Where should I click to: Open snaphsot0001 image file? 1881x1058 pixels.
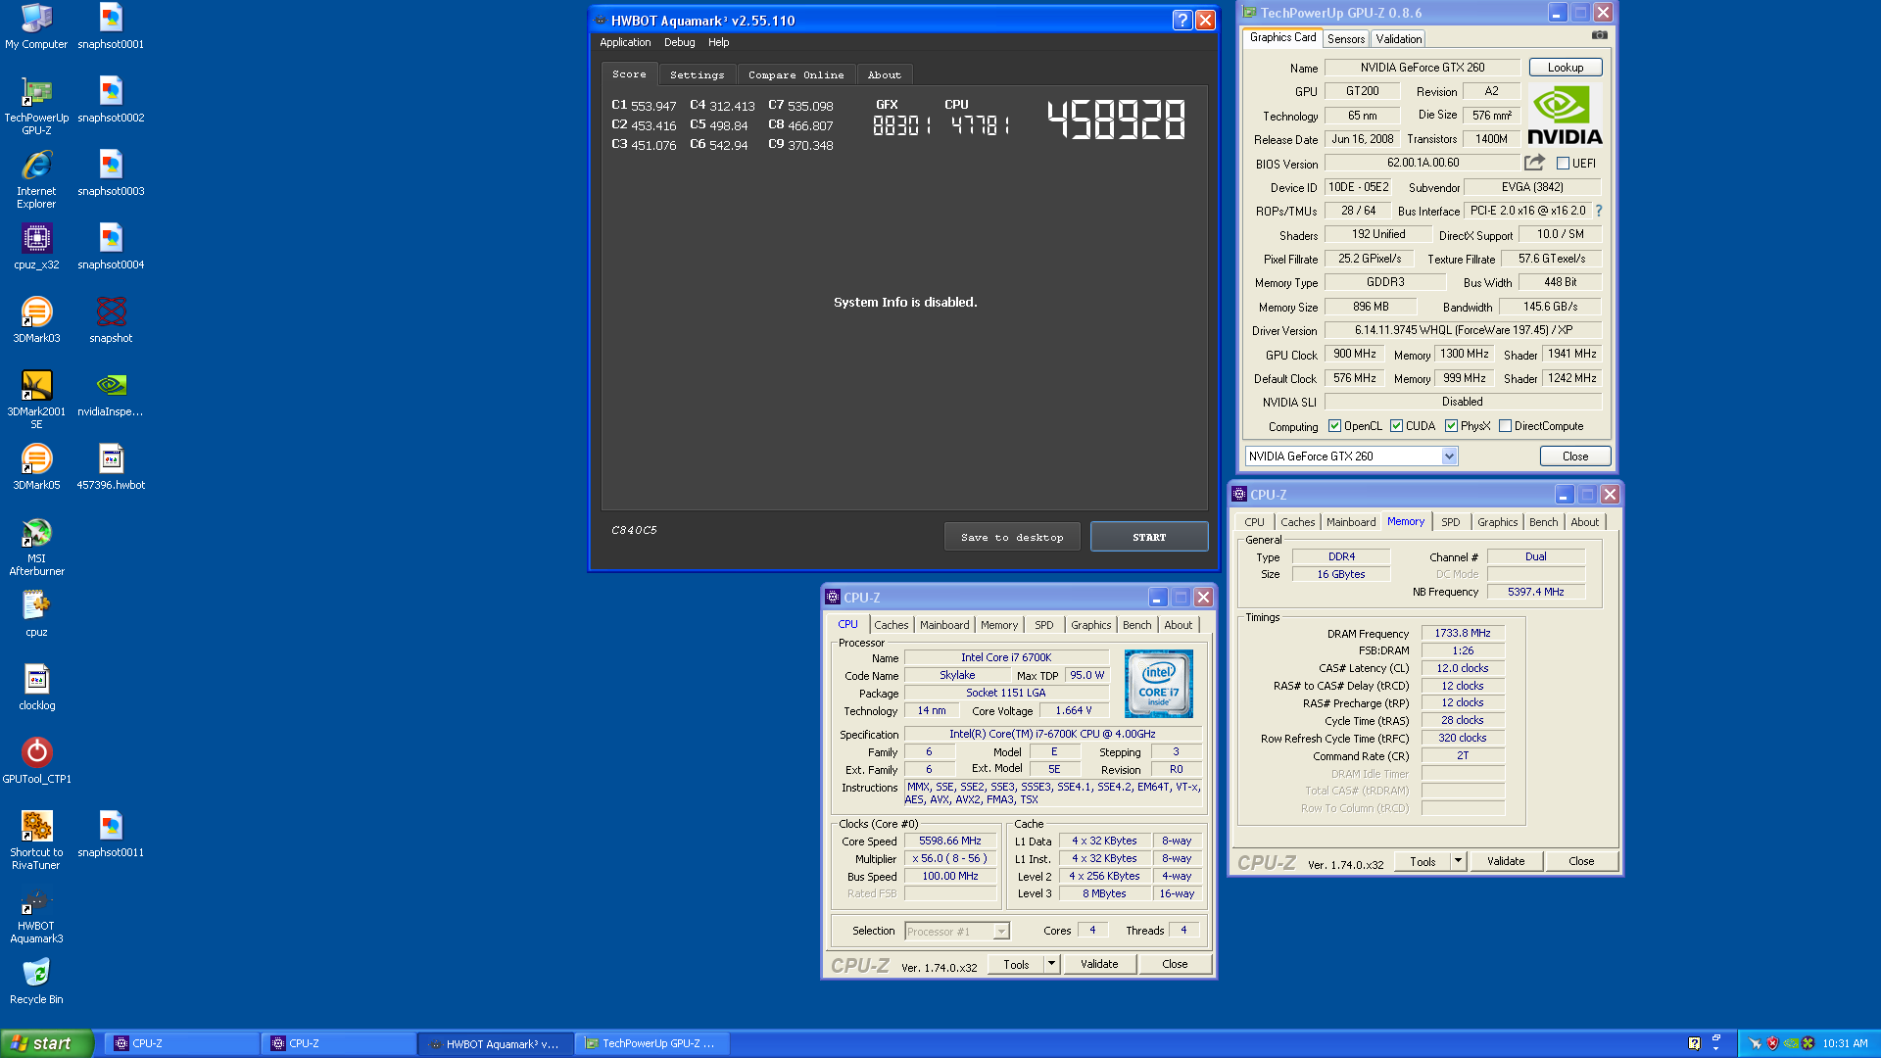coord(111,26)
